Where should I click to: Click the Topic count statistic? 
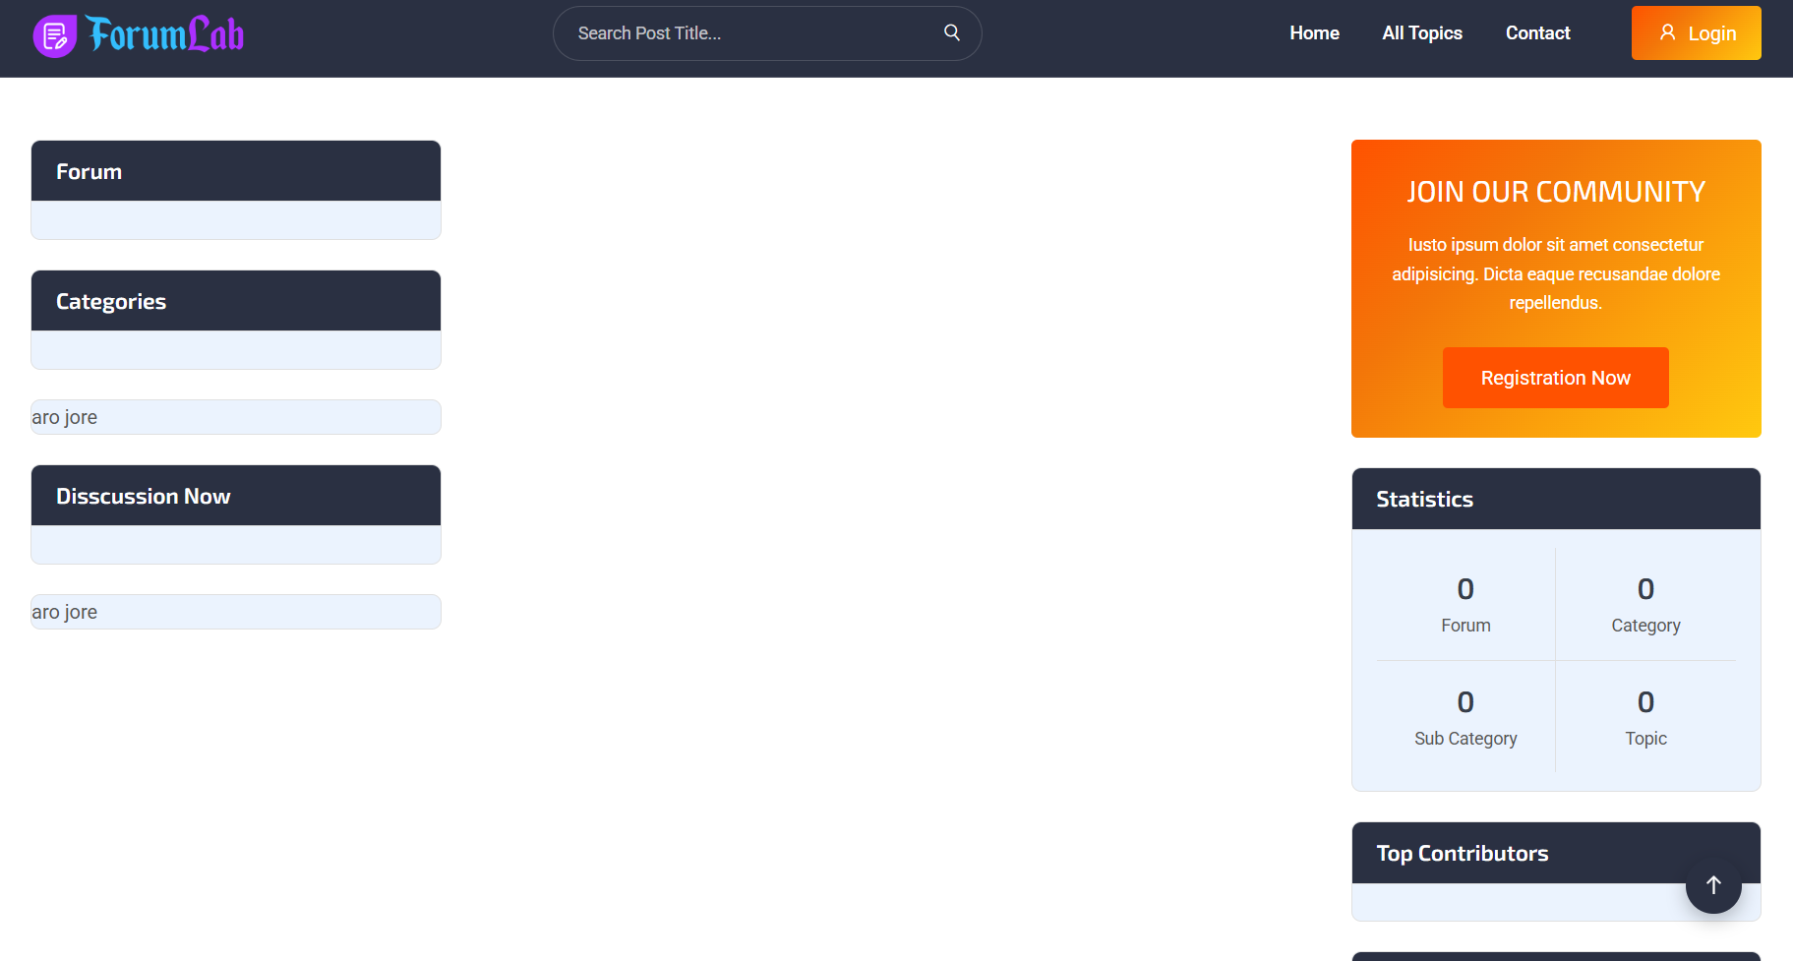tap(1645, 717)
